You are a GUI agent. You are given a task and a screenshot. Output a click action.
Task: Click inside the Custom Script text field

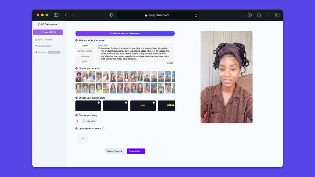click(134, 54)
